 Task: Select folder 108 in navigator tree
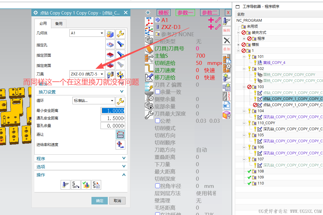[261, 171]
